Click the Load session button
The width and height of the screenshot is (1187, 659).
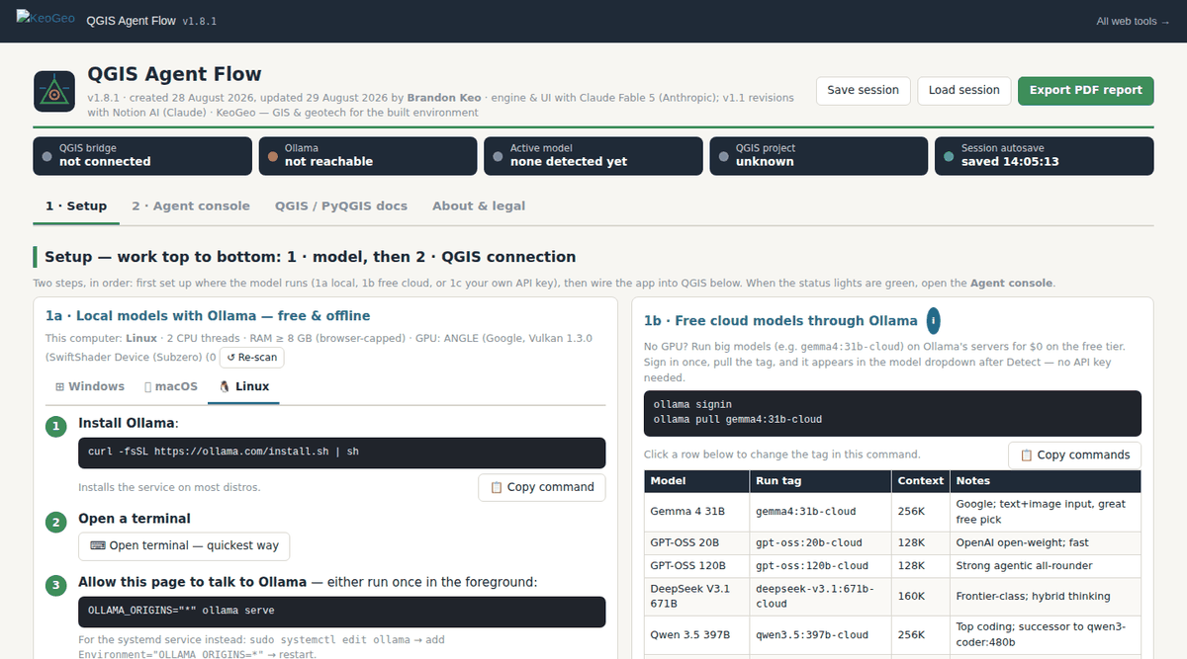point(964,90)
